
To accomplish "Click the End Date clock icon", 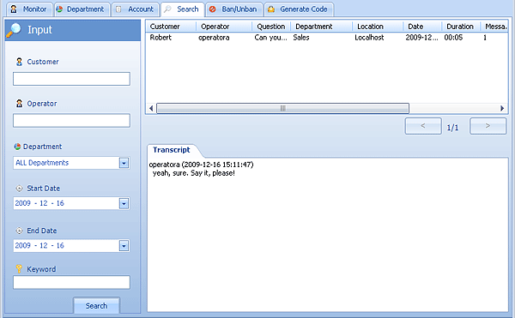I will [x=20, y=231].
